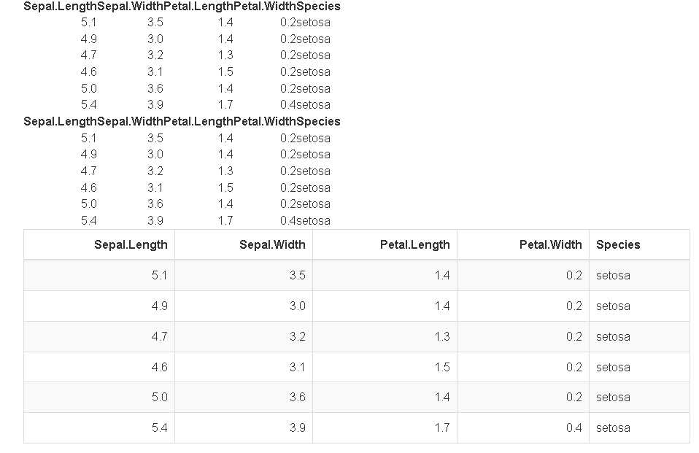Image resolution: width=699 pixels, height=453 pixels.
Task: Click the second plain table header row
Action: 182,122
